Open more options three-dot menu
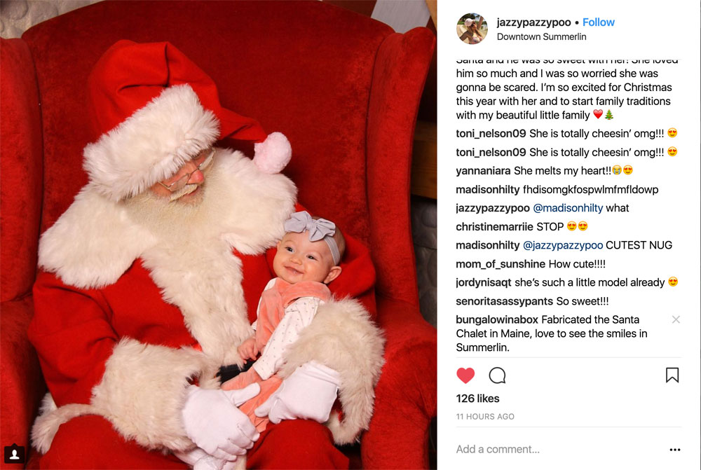This screenshot has height=470, width=701. [674, 450]
